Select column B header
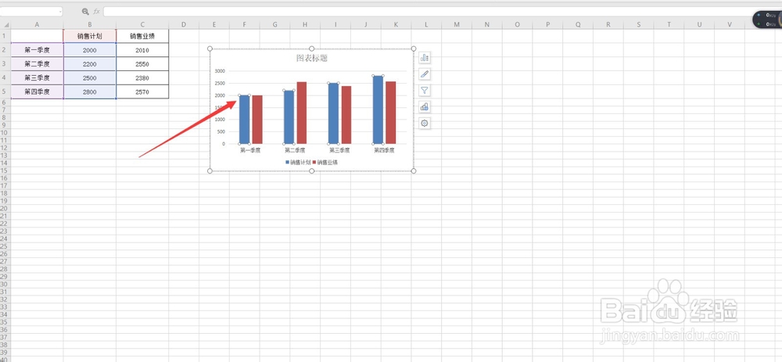The width and height of the screenshot is (782, 362). pos(90,24)
